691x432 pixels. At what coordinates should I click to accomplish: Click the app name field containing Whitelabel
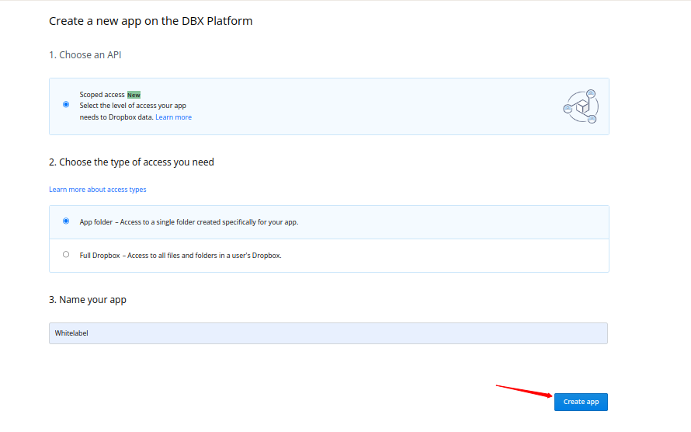coord(328,333)
